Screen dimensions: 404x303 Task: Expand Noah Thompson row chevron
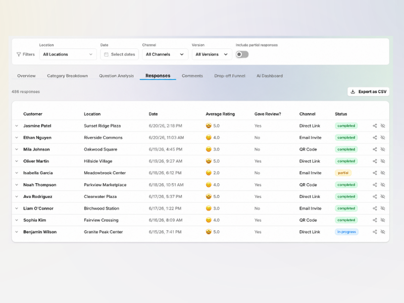(17, 185)
